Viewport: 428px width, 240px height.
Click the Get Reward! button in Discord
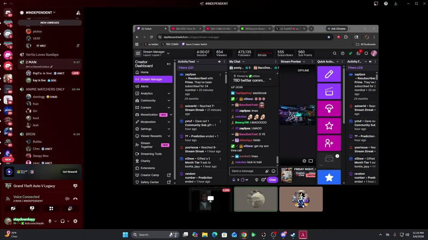point(70,172)
